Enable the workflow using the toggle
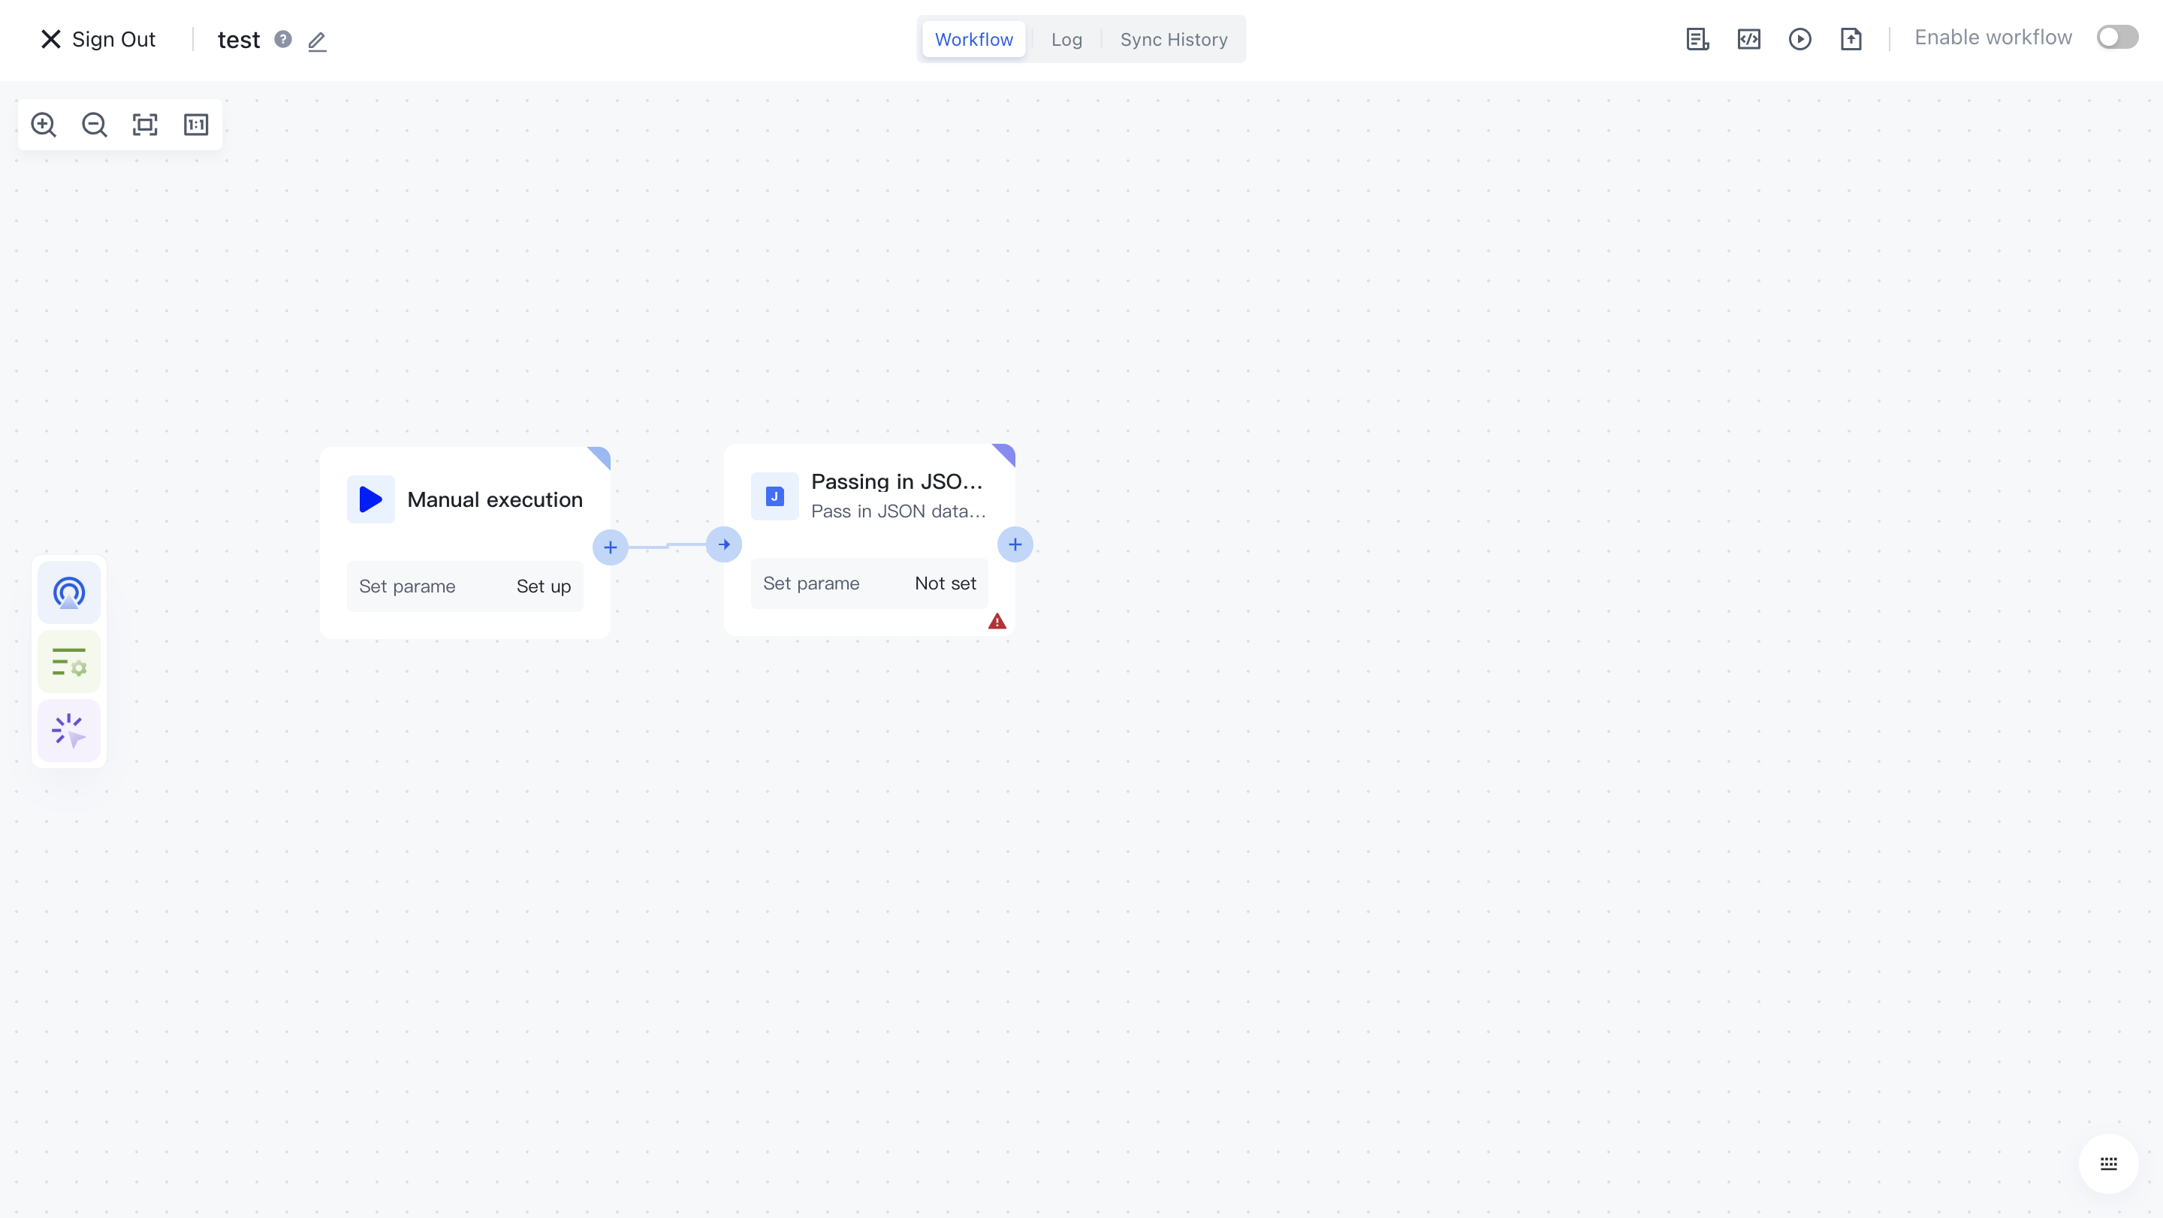2163x1218 pixels. pos(2117,36)
